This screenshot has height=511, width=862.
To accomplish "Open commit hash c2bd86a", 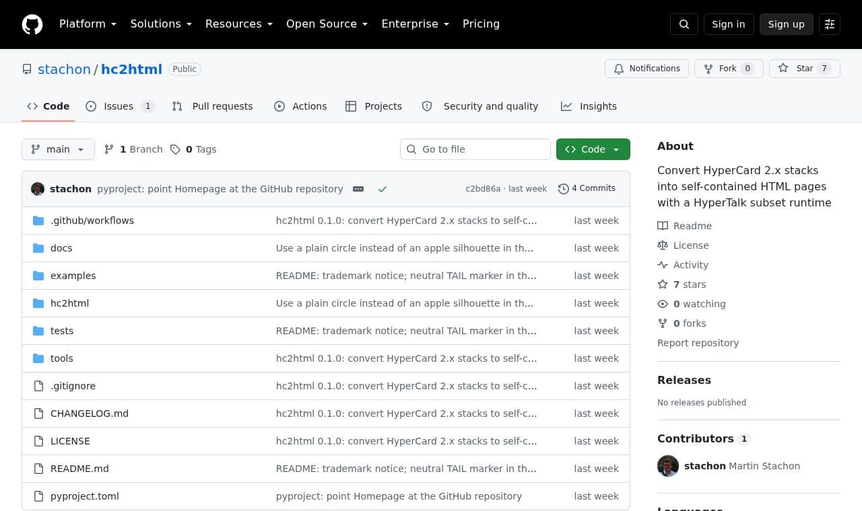I will 483,189.
